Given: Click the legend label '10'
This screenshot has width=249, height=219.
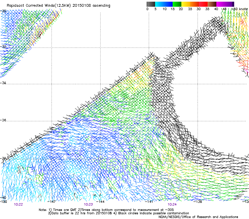Looking at the screenshot, I should (165, 9).
